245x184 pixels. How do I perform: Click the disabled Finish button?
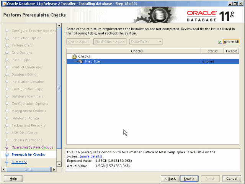(210, 179)
